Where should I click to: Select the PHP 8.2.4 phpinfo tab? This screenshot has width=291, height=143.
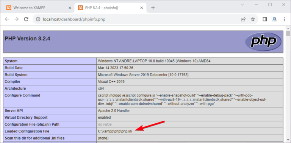(x=111, y=8)
